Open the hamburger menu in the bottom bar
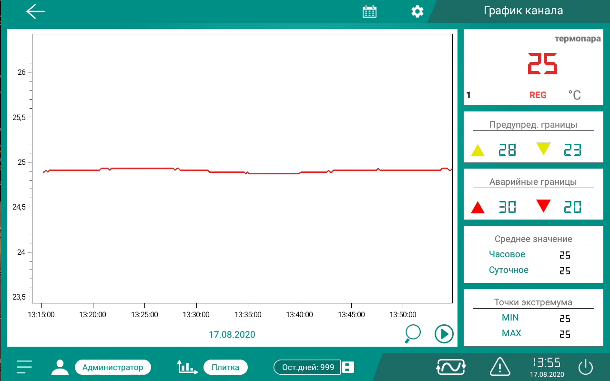 pyautogui.click(x=24, y=367)
